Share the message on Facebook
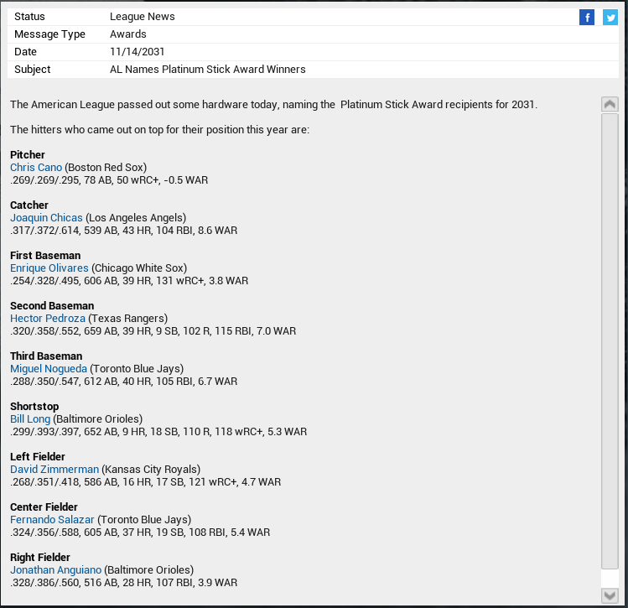The image size is (628, 608). [587, 18]
